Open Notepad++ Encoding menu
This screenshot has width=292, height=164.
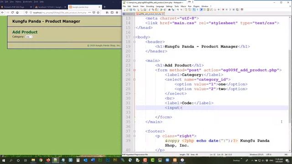(x=150, y=6)
